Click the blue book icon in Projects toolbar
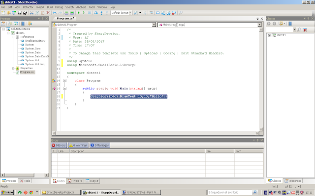This screenshot has height=196, width=315. coord(23,24)
